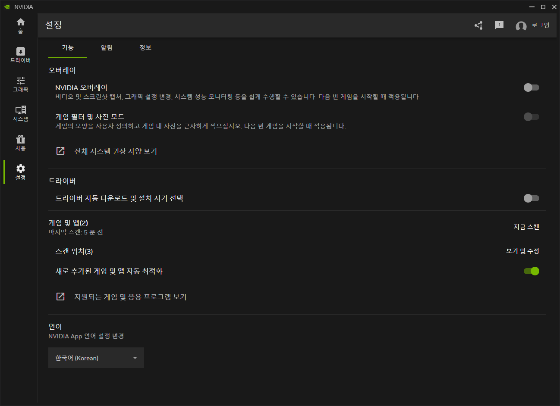Open the 드라이버 sidebar icon
This screenshot has width=560, height=406.
pyautogui.click(x=20, y=55)
